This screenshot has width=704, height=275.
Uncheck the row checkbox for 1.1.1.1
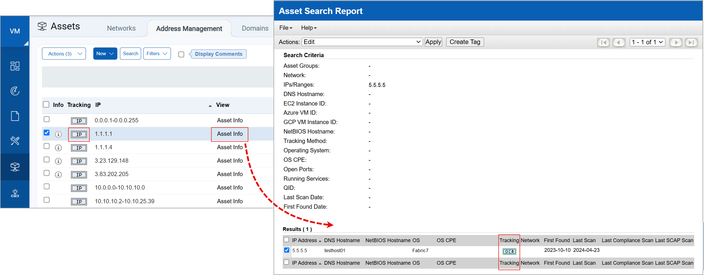tap(46, 133)
